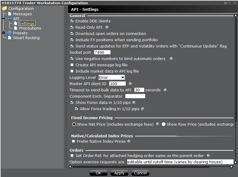Click the vertical scrollbar thumb
Screen dimensions: 238x177
pos(235,69)
